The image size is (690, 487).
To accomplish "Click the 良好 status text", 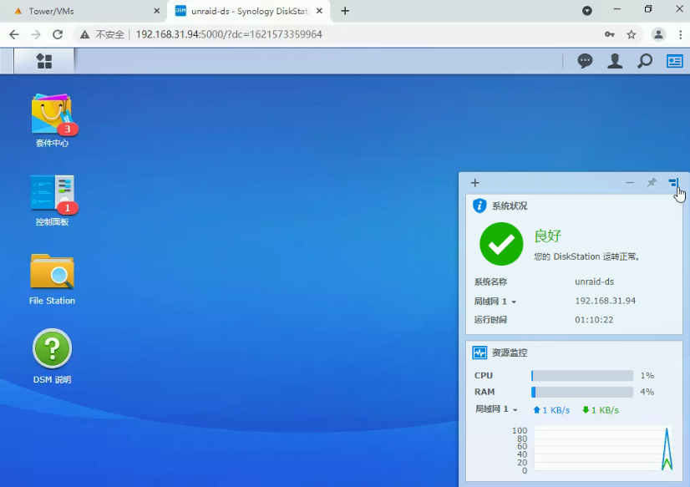I will coord(548,236).
